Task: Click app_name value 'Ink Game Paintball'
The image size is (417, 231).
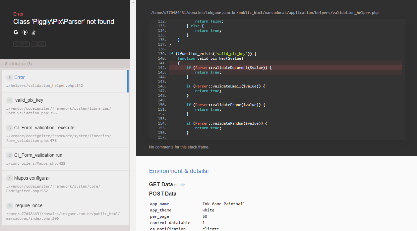Action: tap(224, 204)
